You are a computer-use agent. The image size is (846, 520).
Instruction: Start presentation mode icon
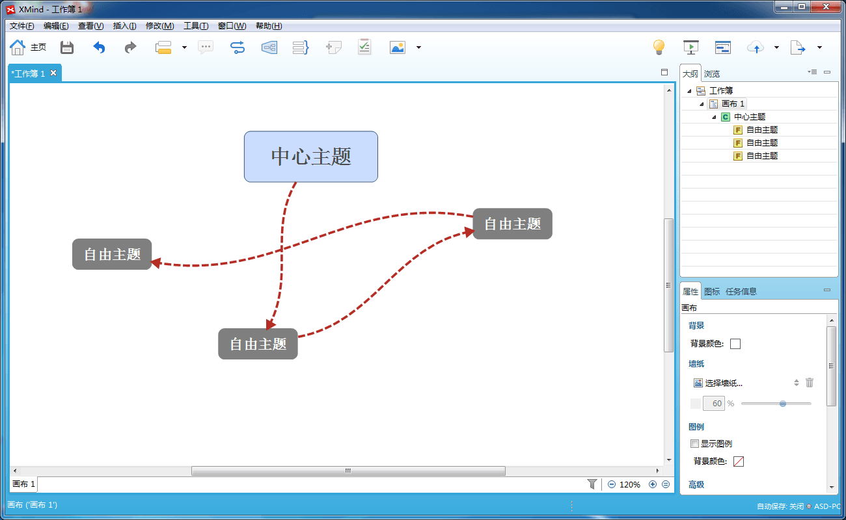pos(690,47)
